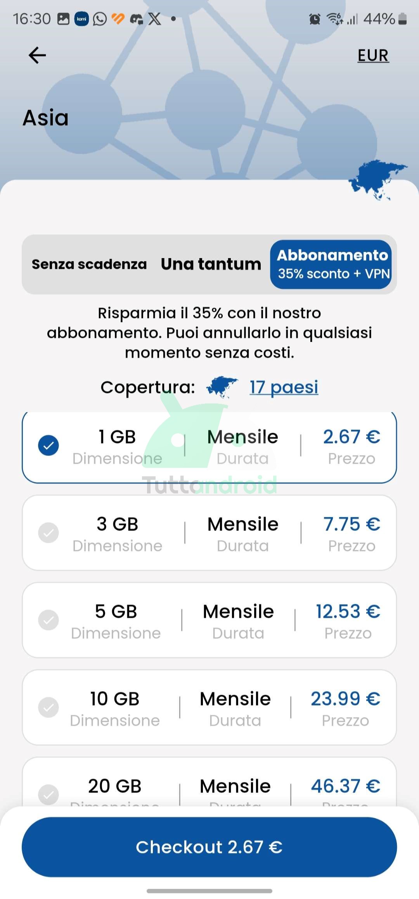419x899 pixels.
Task: Tap the alarm clock status icon
Action: pos(315,19)
